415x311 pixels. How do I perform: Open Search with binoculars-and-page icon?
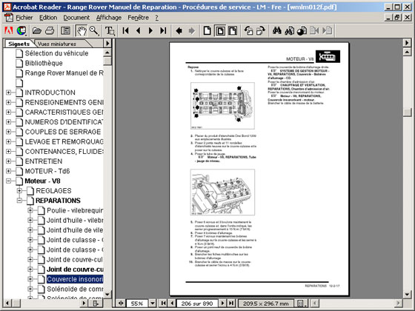click(x=289, y=31)
